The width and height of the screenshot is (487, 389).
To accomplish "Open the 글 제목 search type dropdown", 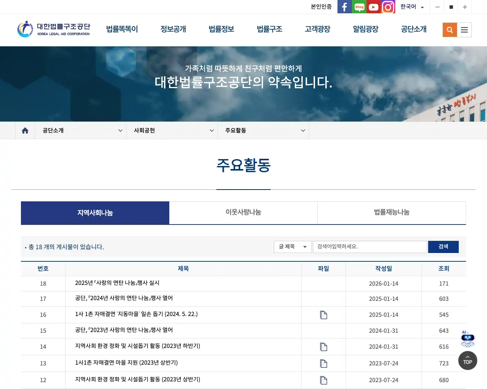I will coord(293,247).
